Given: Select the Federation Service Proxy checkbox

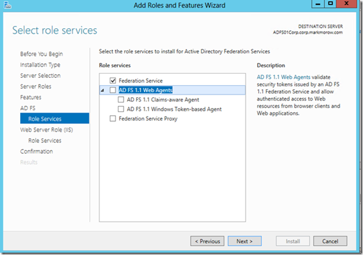Looking at the screenshot, I should pyautogui.click(x=113, y=119).
